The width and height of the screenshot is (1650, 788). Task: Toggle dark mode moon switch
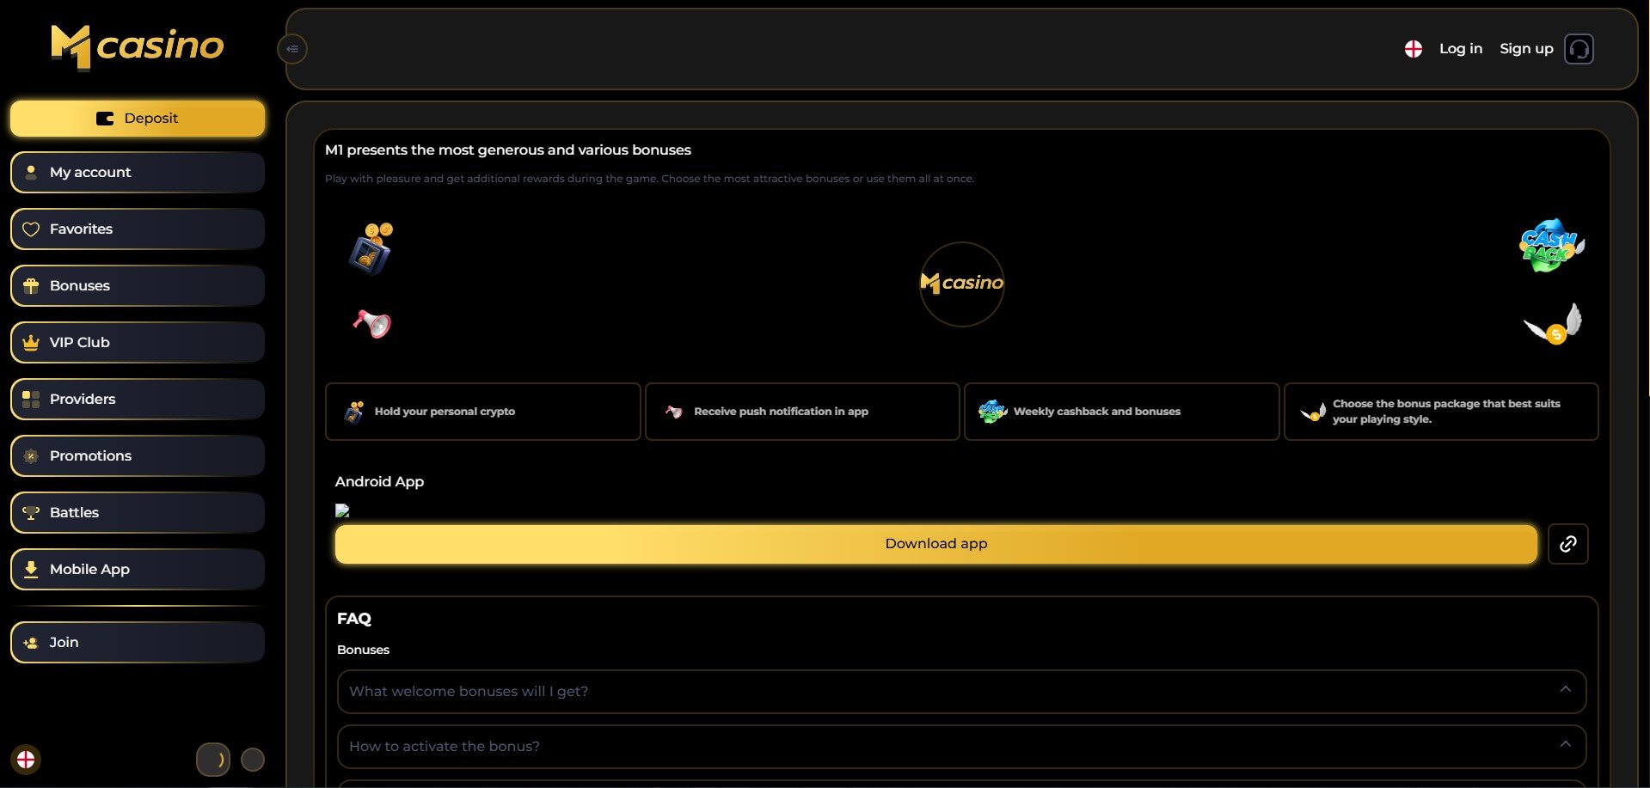213,760
